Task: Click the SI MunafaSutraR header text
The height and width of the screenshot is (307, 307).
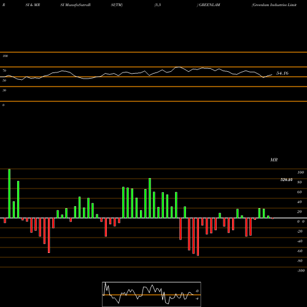Action: tap(76, 5)
